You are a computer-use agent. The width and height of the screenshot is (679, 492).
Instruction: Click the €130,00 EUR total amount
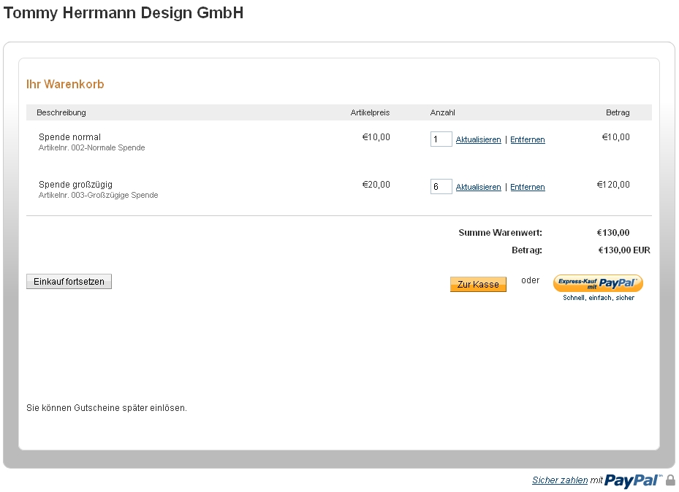623,250
